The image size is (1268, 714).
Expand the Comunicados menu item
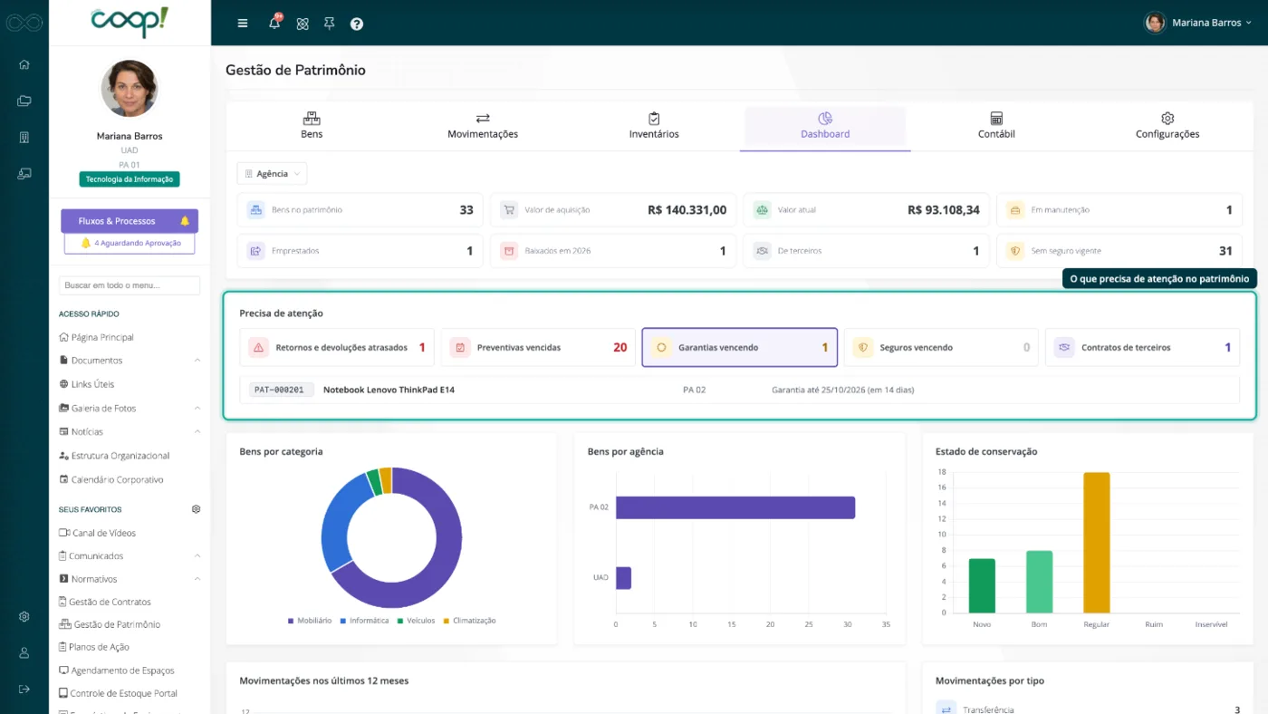[x=130, y=556]
